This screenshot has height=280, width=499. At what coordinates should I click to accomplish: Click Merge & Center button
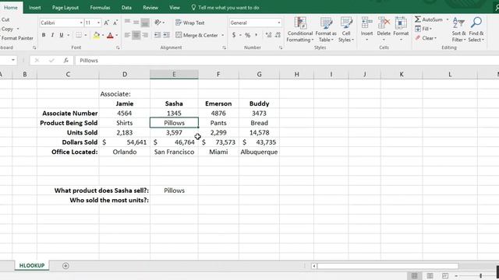[x=197, y=35]
